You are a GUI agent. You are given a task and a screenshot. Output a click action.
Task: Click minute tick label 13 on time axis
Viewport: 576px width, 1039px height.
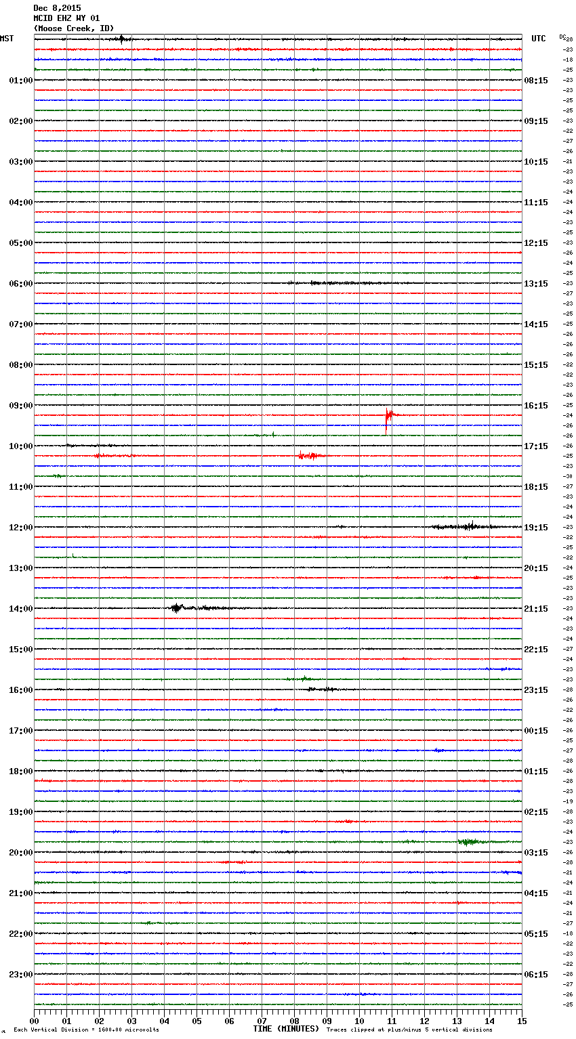457,1021
